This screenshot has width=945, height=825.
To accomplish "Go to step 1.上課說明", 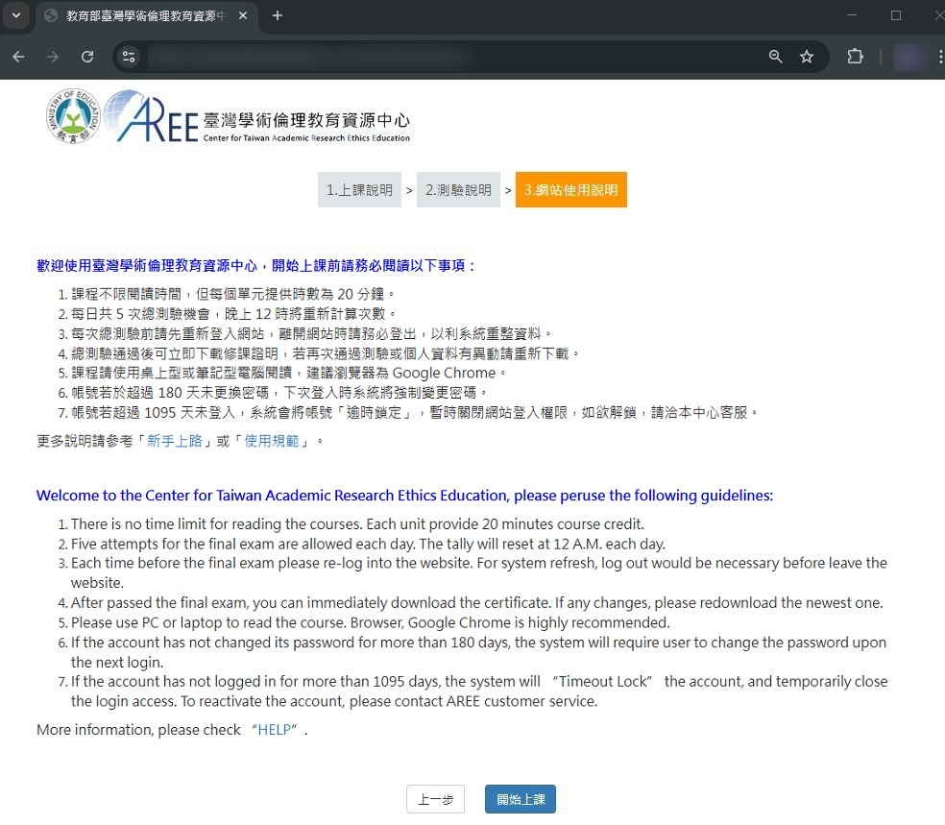I will pos(359,190).
